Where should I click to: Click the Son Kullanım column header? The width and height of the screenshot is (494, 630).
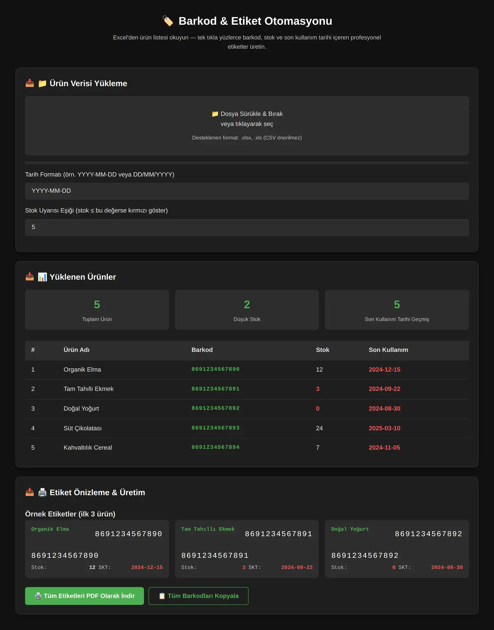point(389,350)
